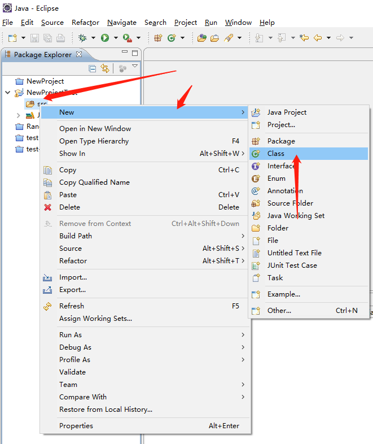Viewport: 373px width, 444px height.
Task: Choose JUnit Test Case in submenu
Action: click(x=292, y=265)
